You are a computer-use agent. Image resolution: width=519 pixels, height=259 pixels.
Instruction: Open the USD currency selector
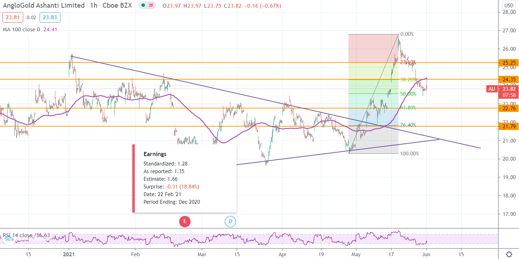(509, 5)
